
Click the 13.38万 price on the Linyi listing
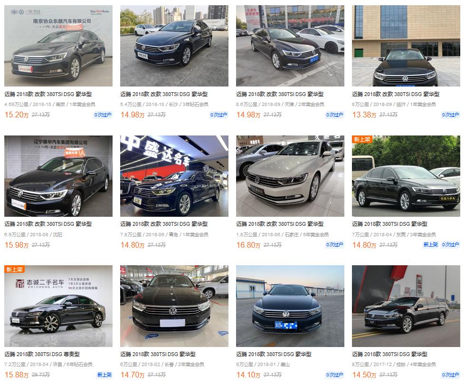tap(364, 115)
